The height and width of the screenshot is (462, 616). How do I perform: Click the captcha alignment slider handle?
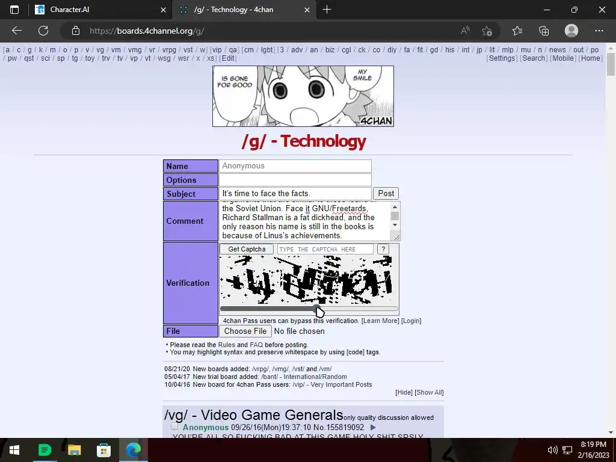(x=318, y=309)
